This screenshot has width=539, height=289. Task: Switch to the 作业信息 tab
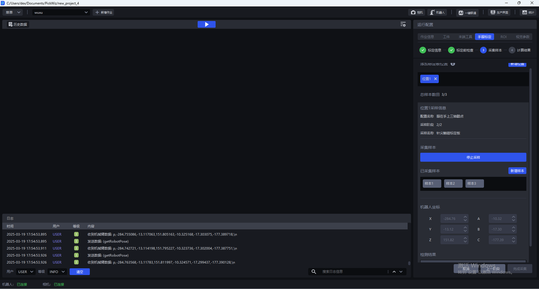[427, 37]
